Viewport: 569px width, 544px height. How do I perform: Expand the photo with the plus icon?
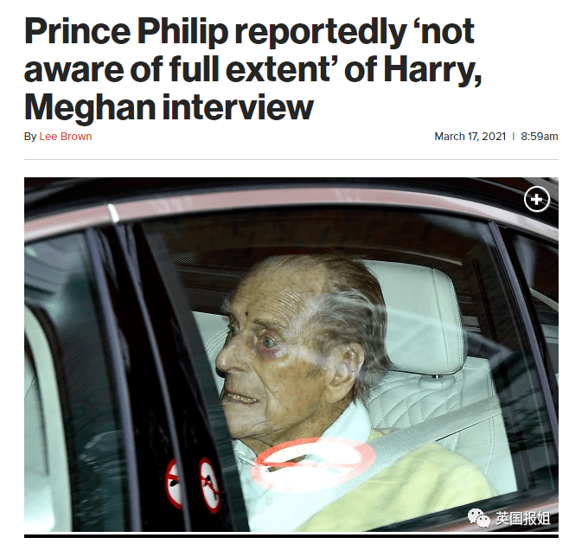tap(537, 199)
